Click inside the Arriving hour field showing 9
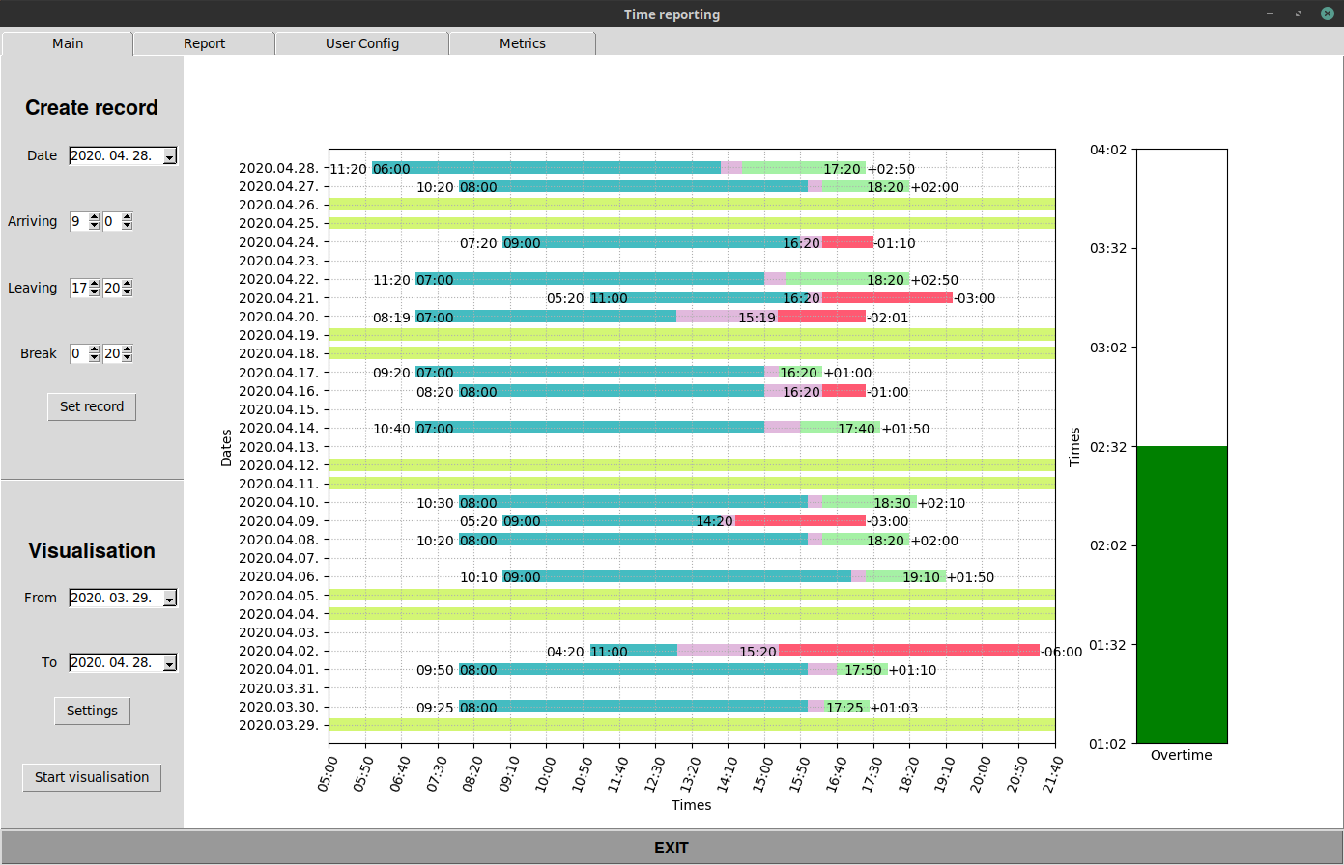Screen dimensions: 1344x865 (78, 221)
